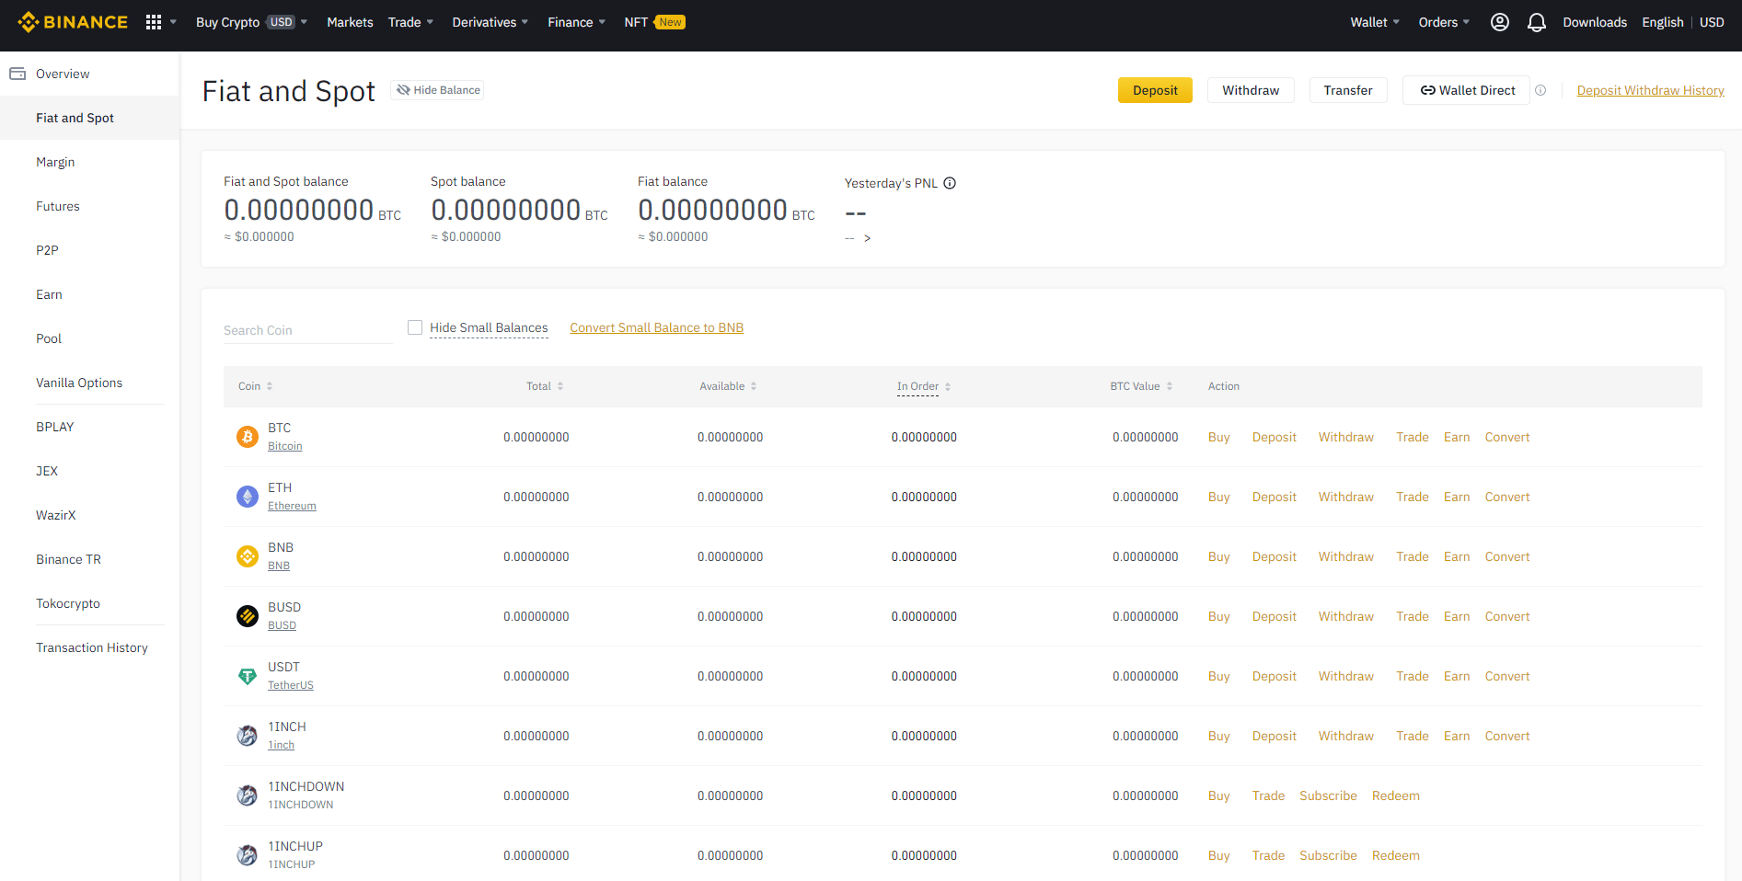Select Binance TR in the sidebar

coord(68,559)
